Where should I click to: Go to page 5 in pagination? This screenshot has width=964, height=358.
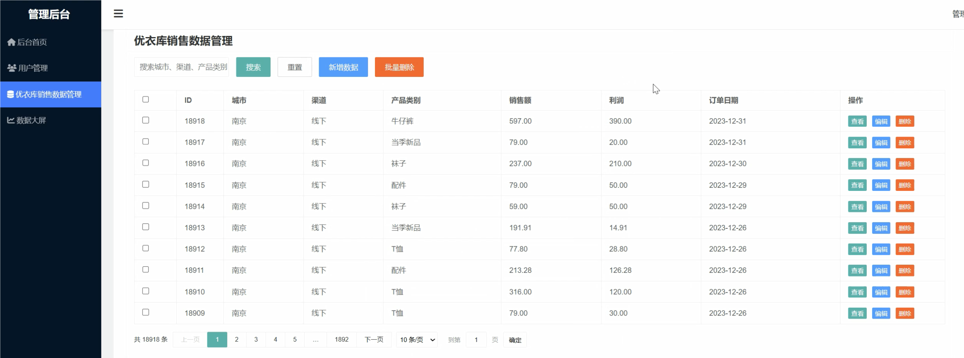295,340
